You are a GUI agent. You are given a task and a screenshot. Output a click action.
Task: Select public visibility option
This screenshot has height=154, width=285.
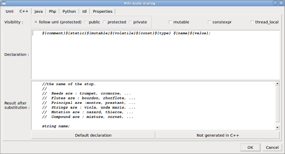[86, 22]
